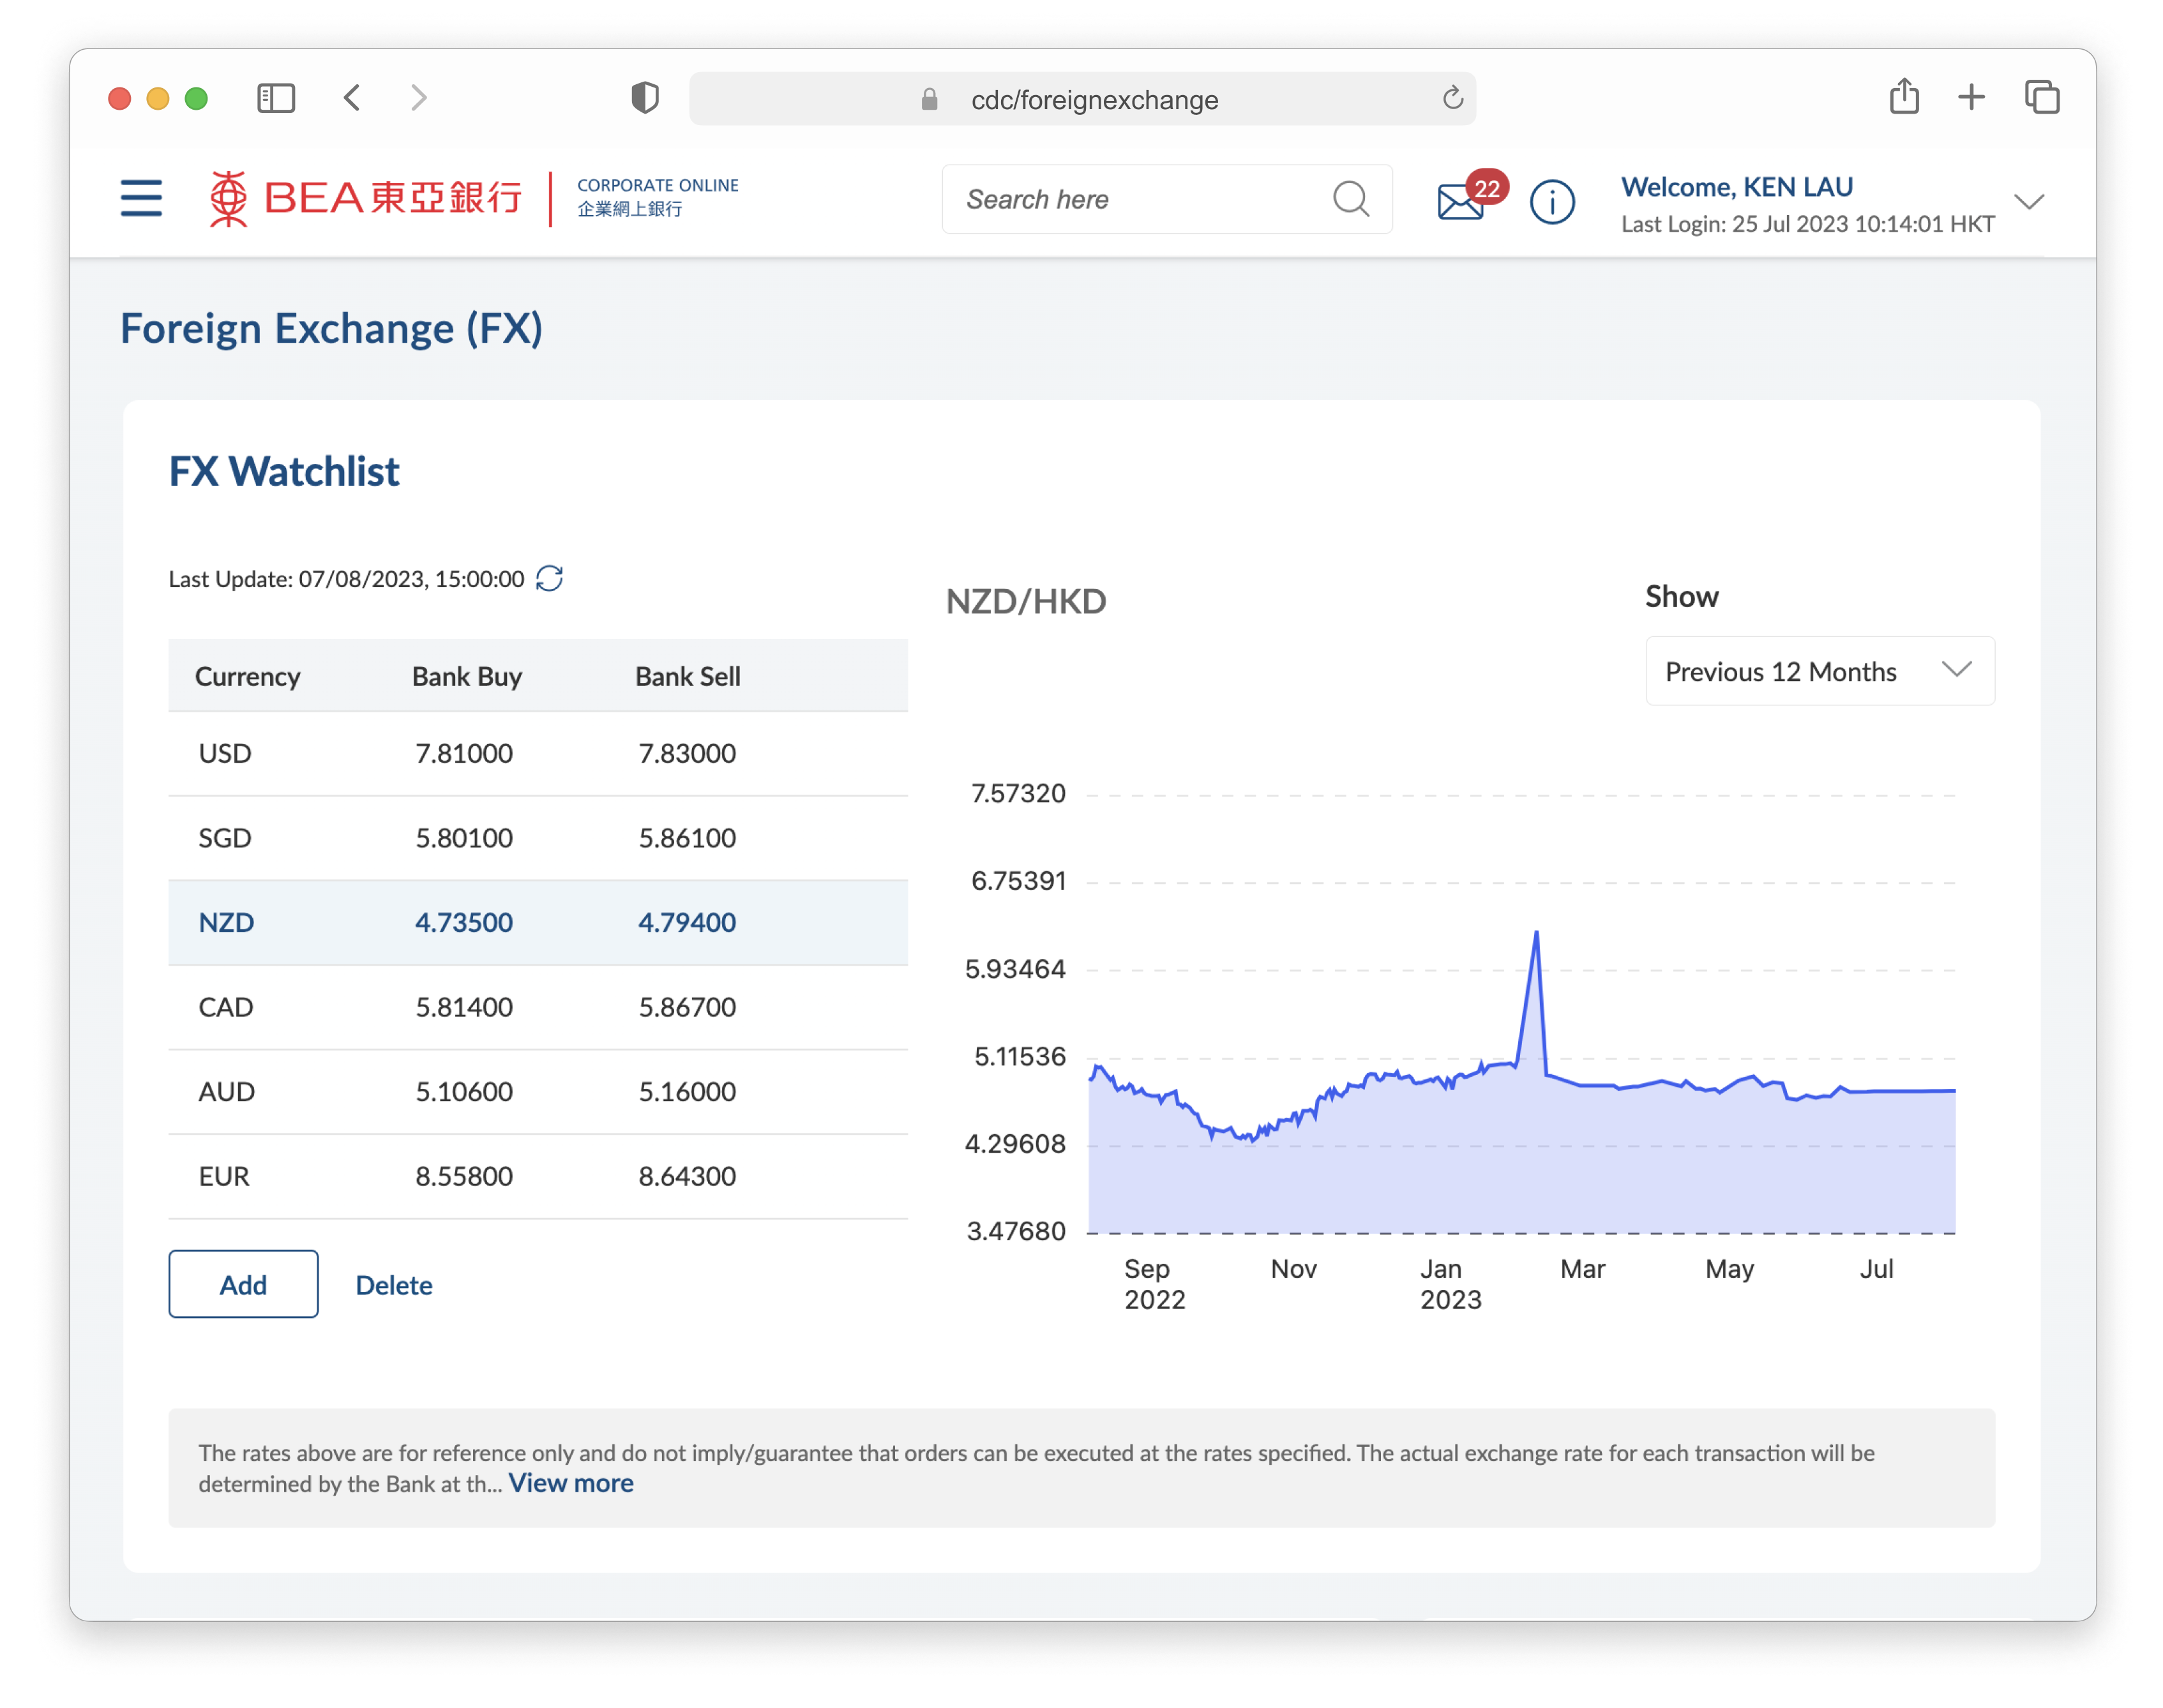Viewport: 2163px width, 1708px height.
Task: Click NZD bank sell value 4.79400
Action: [687, 922]
